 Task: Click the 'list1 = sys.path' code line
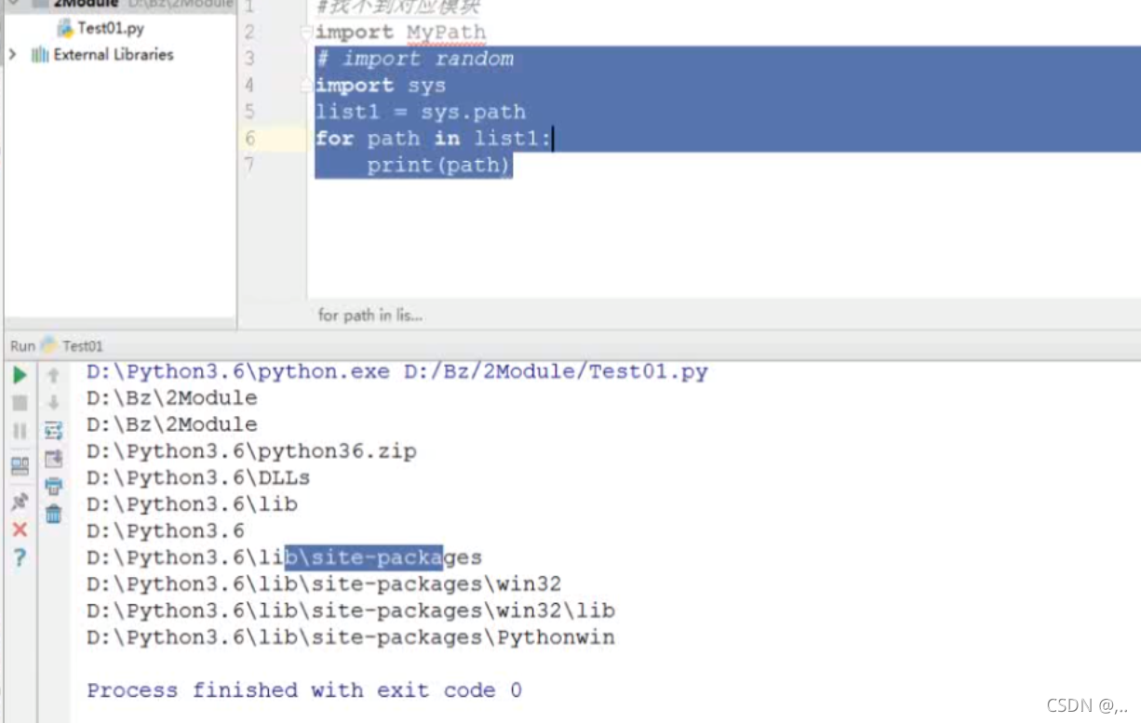[421, 113]
